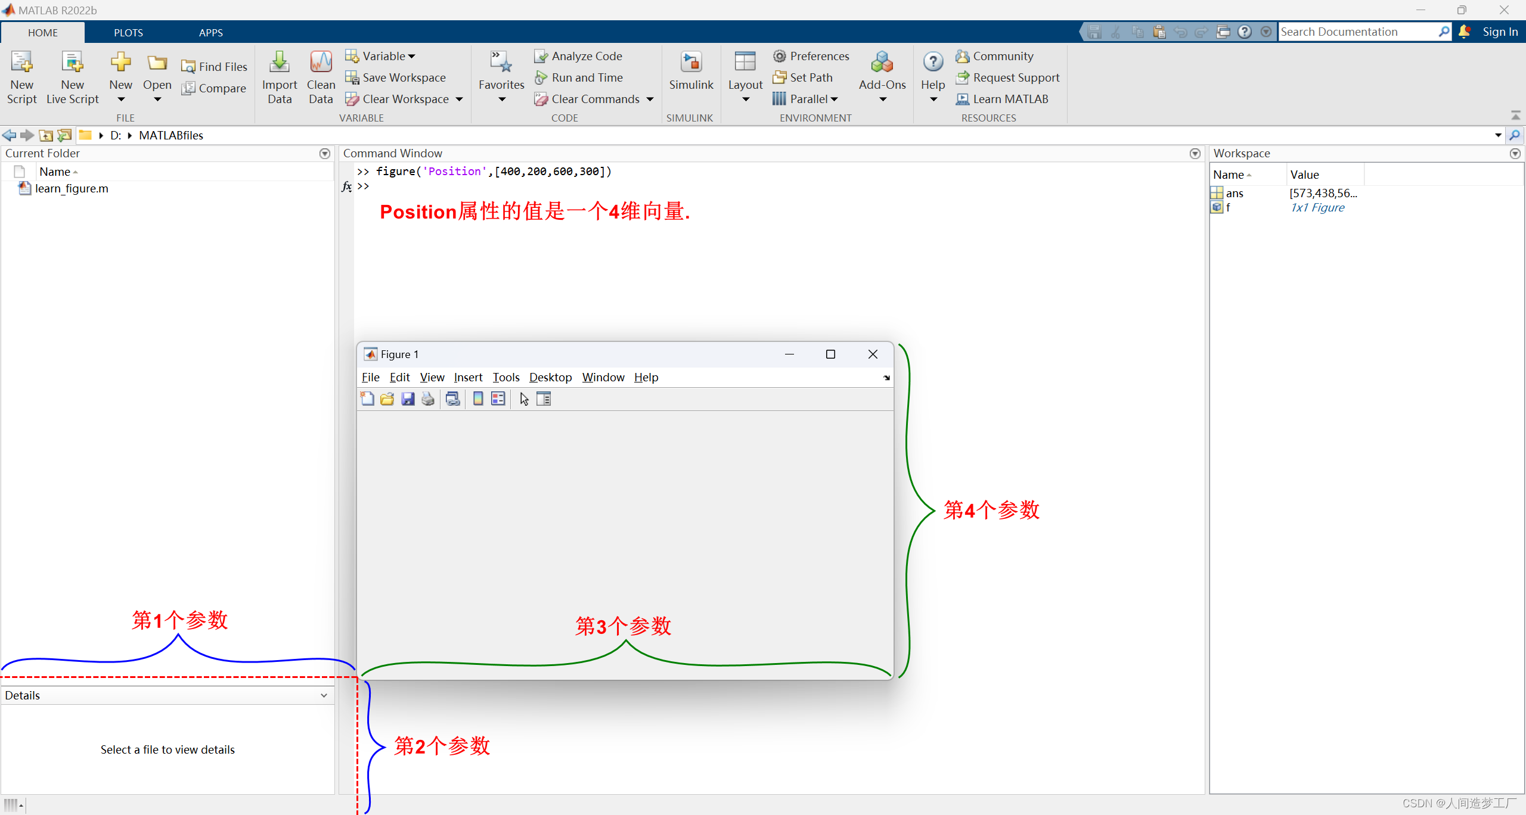Open Current Folder panel actions menu
This screenshot has height=815, width=1526.
325,154
